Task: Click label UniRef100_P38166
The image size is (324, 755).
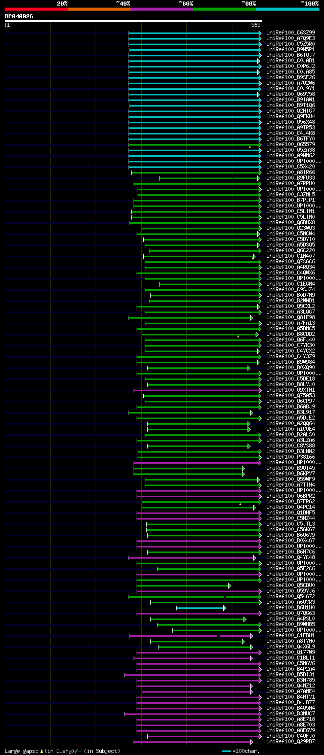Action: (x=291, y=457)
